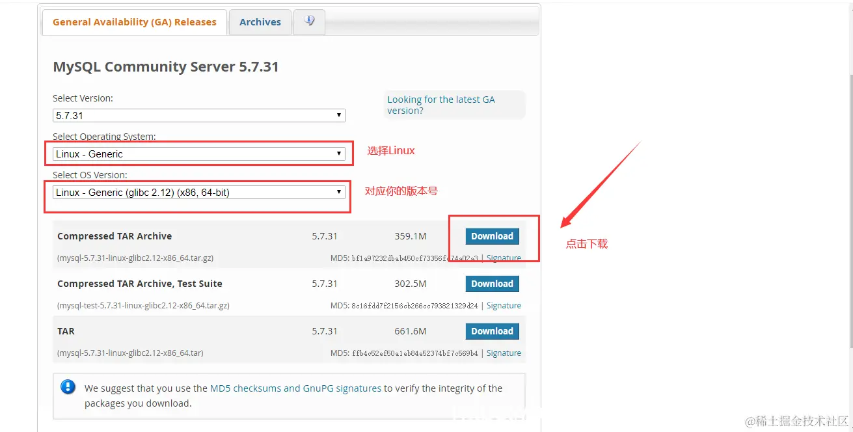Click the 'Compressed TAR Archive' title text
853x432 pixels.
coord(115,236)
